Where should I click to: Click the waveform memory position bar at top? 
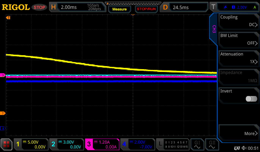click(x=133, y=3)
